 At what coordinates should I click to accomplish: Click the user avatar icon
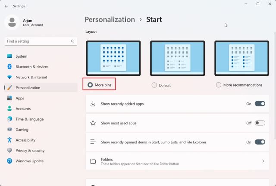coord(12,22)
